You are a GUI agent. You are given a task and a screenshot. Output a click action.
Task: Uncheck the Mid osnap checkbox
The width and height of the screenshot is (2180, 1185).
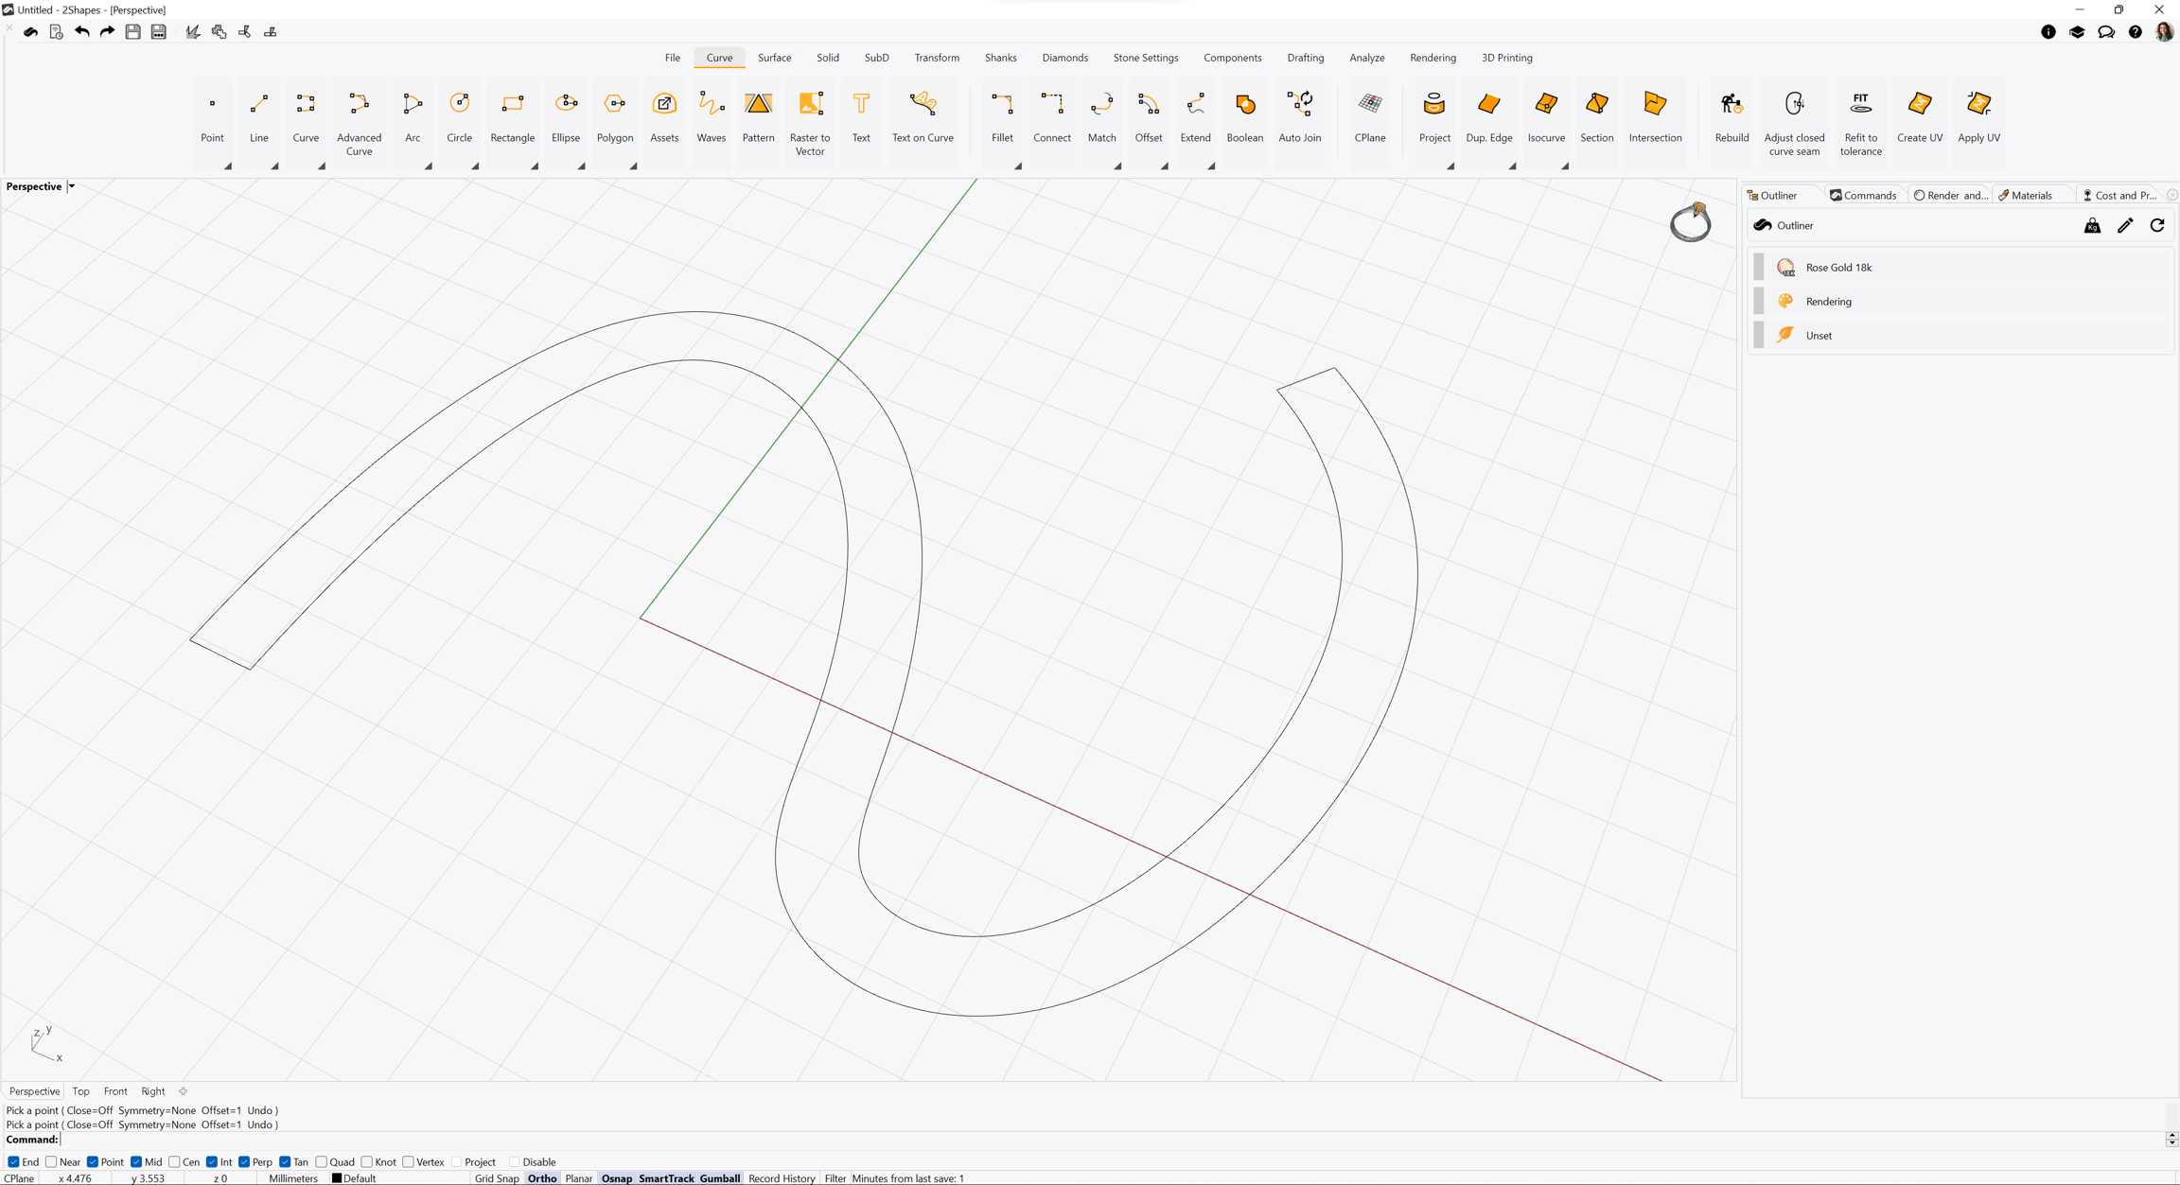click(x=136, y=1162)
